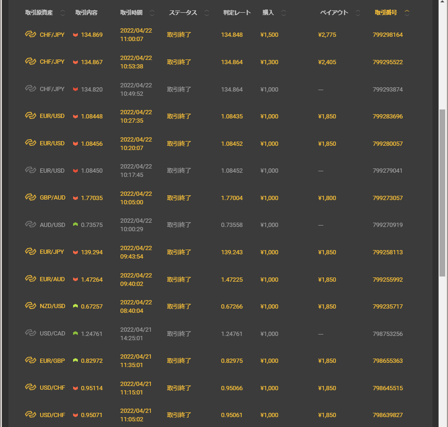This screenshot has width=448, height=427.
Task: Select the 取引内容 column header
Action: 86,13
